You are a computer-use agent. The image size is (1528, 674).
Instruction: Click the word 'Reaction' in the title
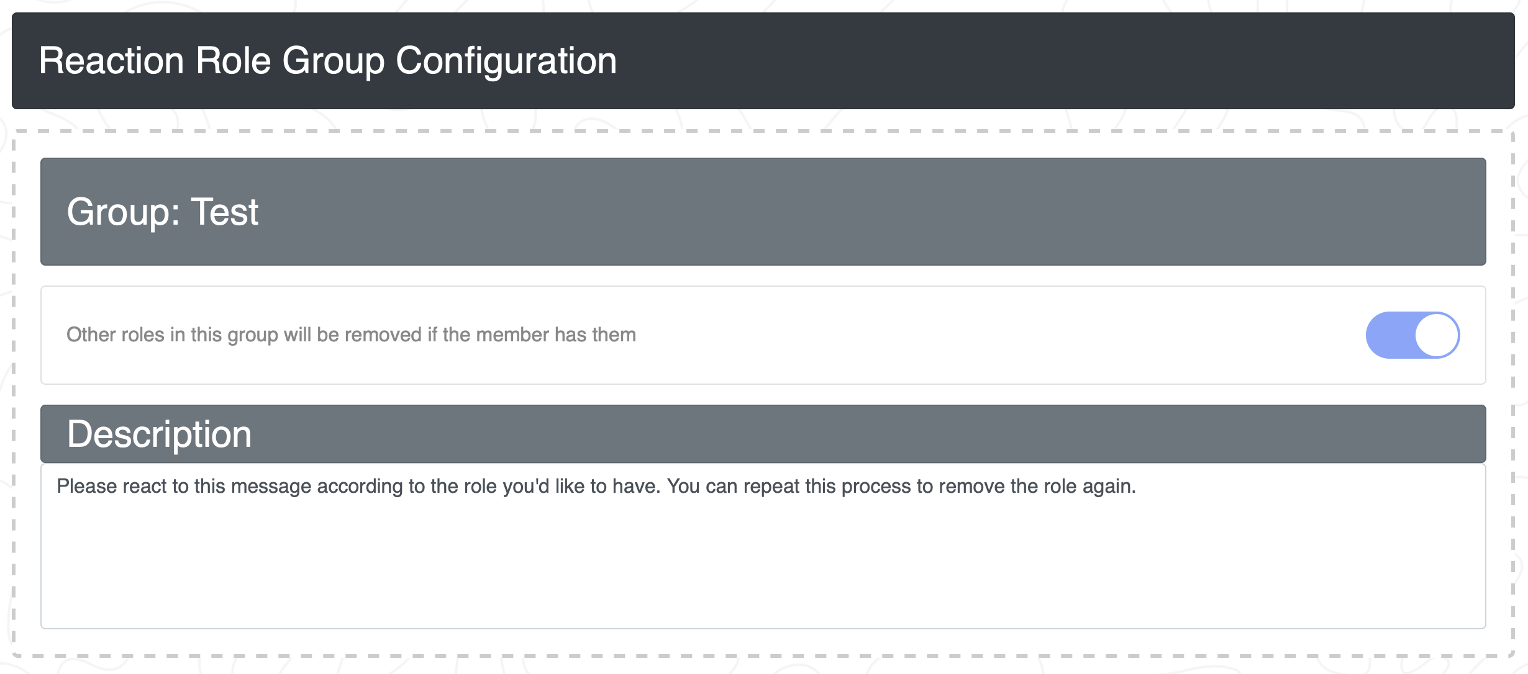tap(112, 61)
